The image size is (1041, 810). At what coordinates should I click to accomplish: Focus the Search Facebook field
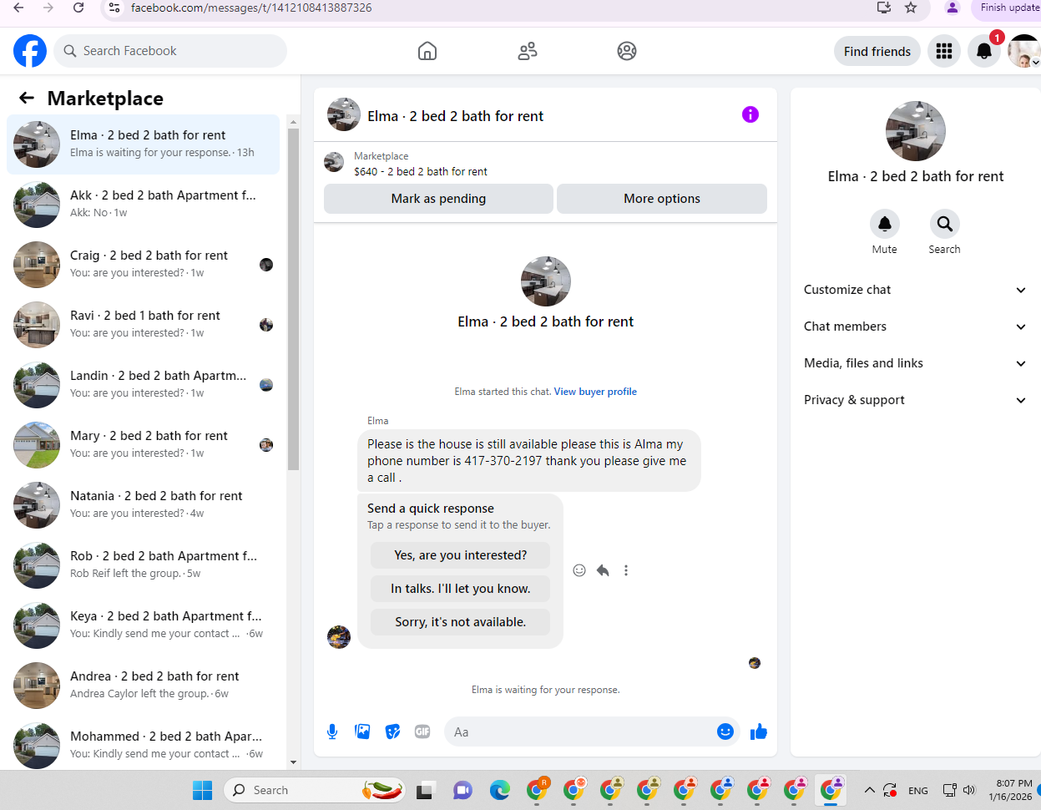(x=170, y=51)
